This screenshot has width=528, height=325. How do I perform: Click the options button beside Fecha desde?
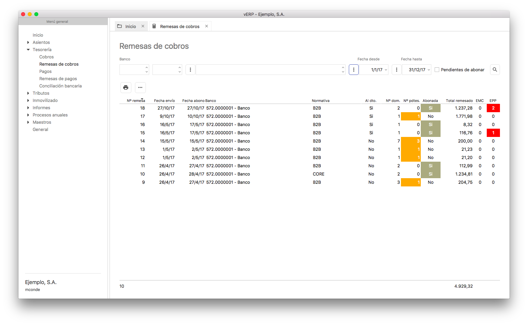[353, 70]
